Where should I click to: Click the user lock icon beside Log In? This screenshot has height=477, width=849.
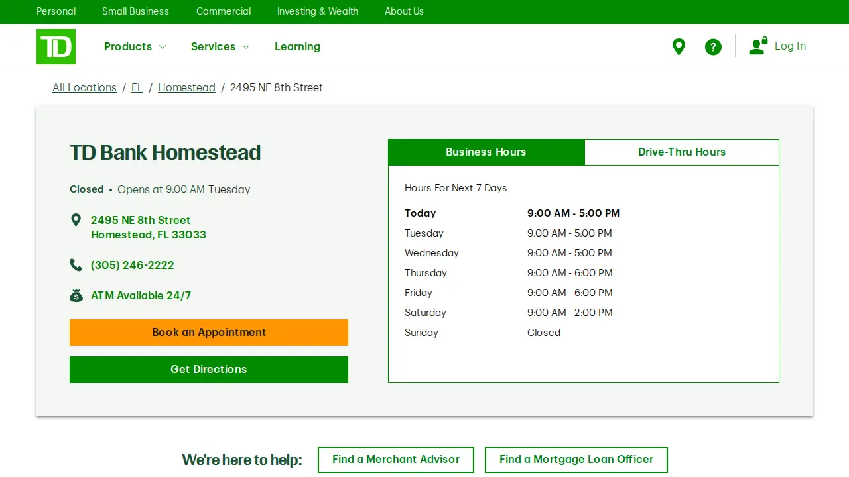758,46
